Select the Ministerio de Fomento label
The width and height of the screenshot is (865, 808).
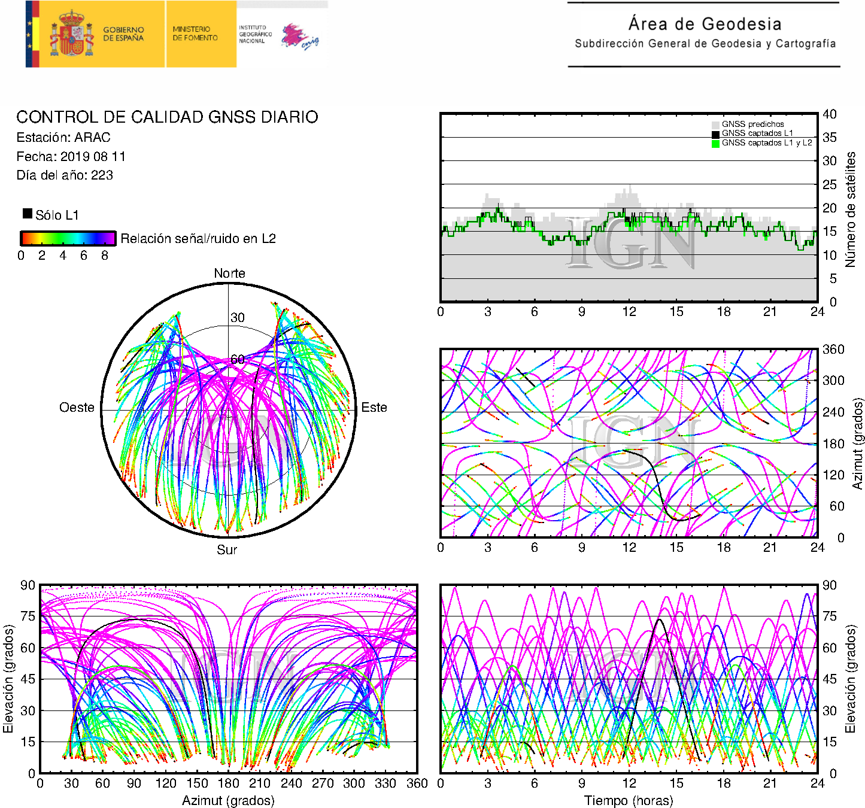(x=195, y=34)
